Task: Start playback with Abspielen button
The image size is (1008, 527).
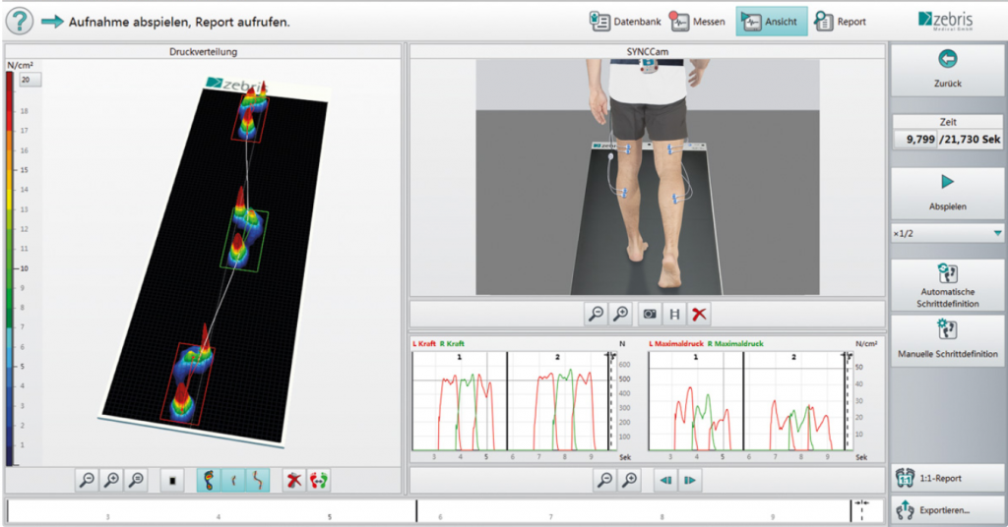Action: tap(948, 193)
